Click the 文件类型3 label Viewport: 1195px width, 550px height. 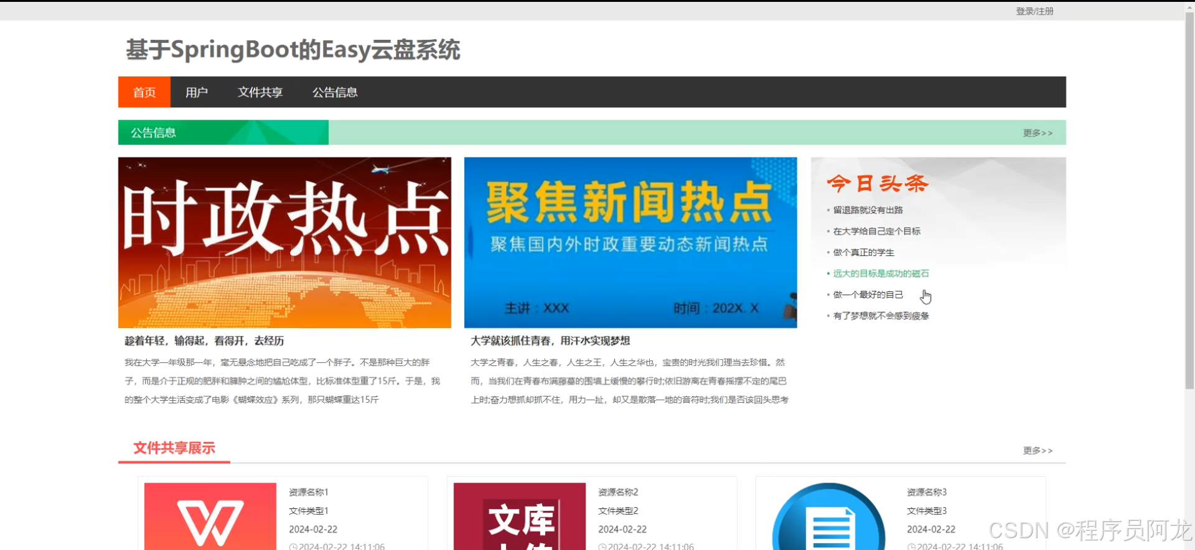pyautogui.click(x=927, y=511)
